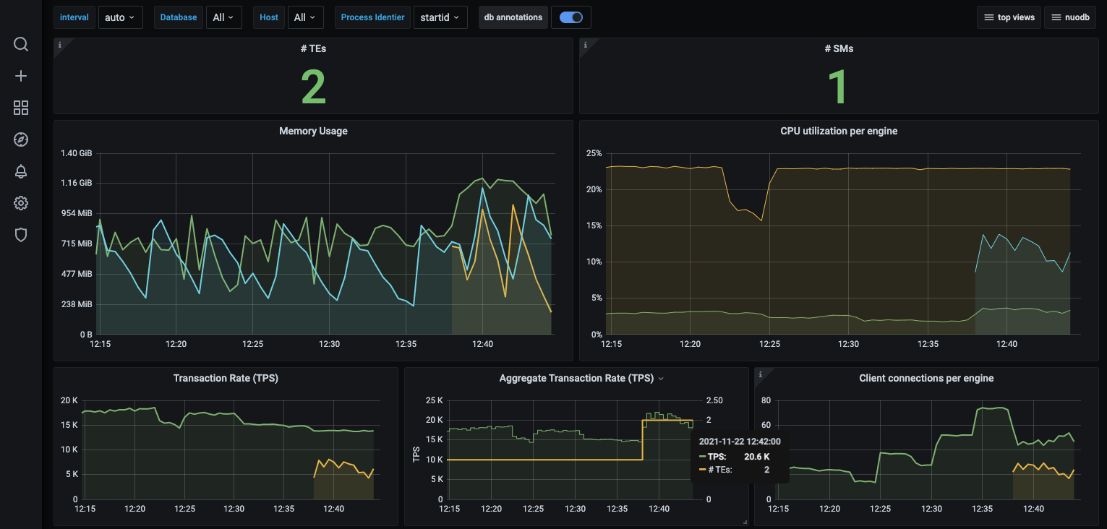Screen dimensions: 1107x529
Task: Open the Database All dropdown
Action: tap(223, 17)
